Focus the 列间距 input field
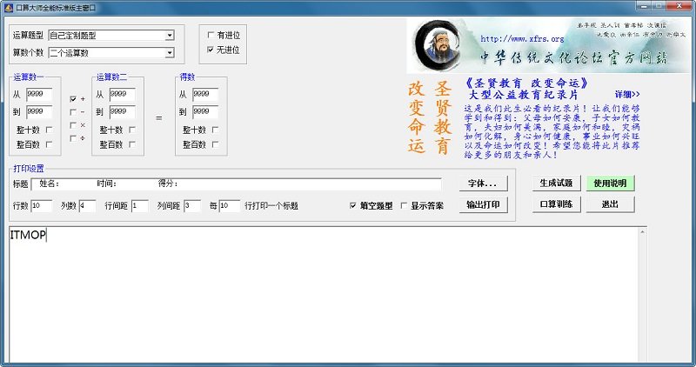Image resolution: width=696 pixels, height=367 pixels. pyautogui.click(x=192, y=206)
